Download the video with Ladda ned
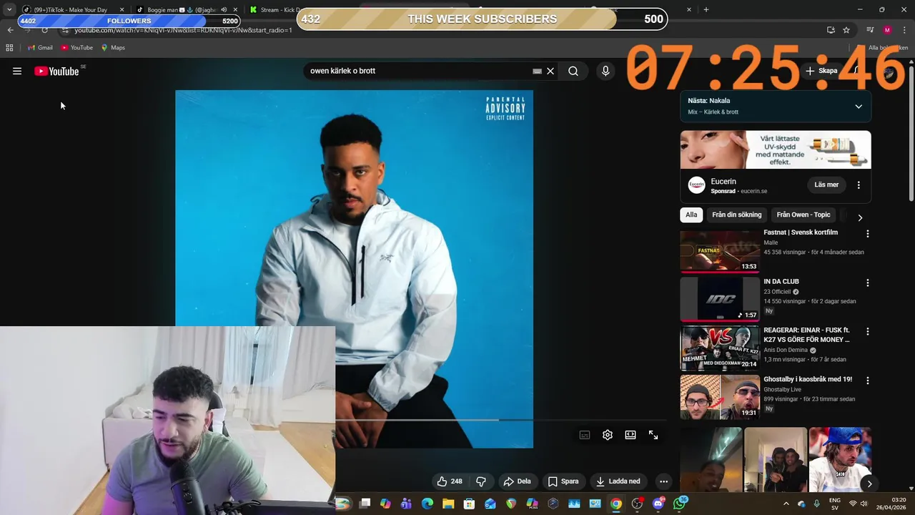The image size is (915, 515). [618, 481]
